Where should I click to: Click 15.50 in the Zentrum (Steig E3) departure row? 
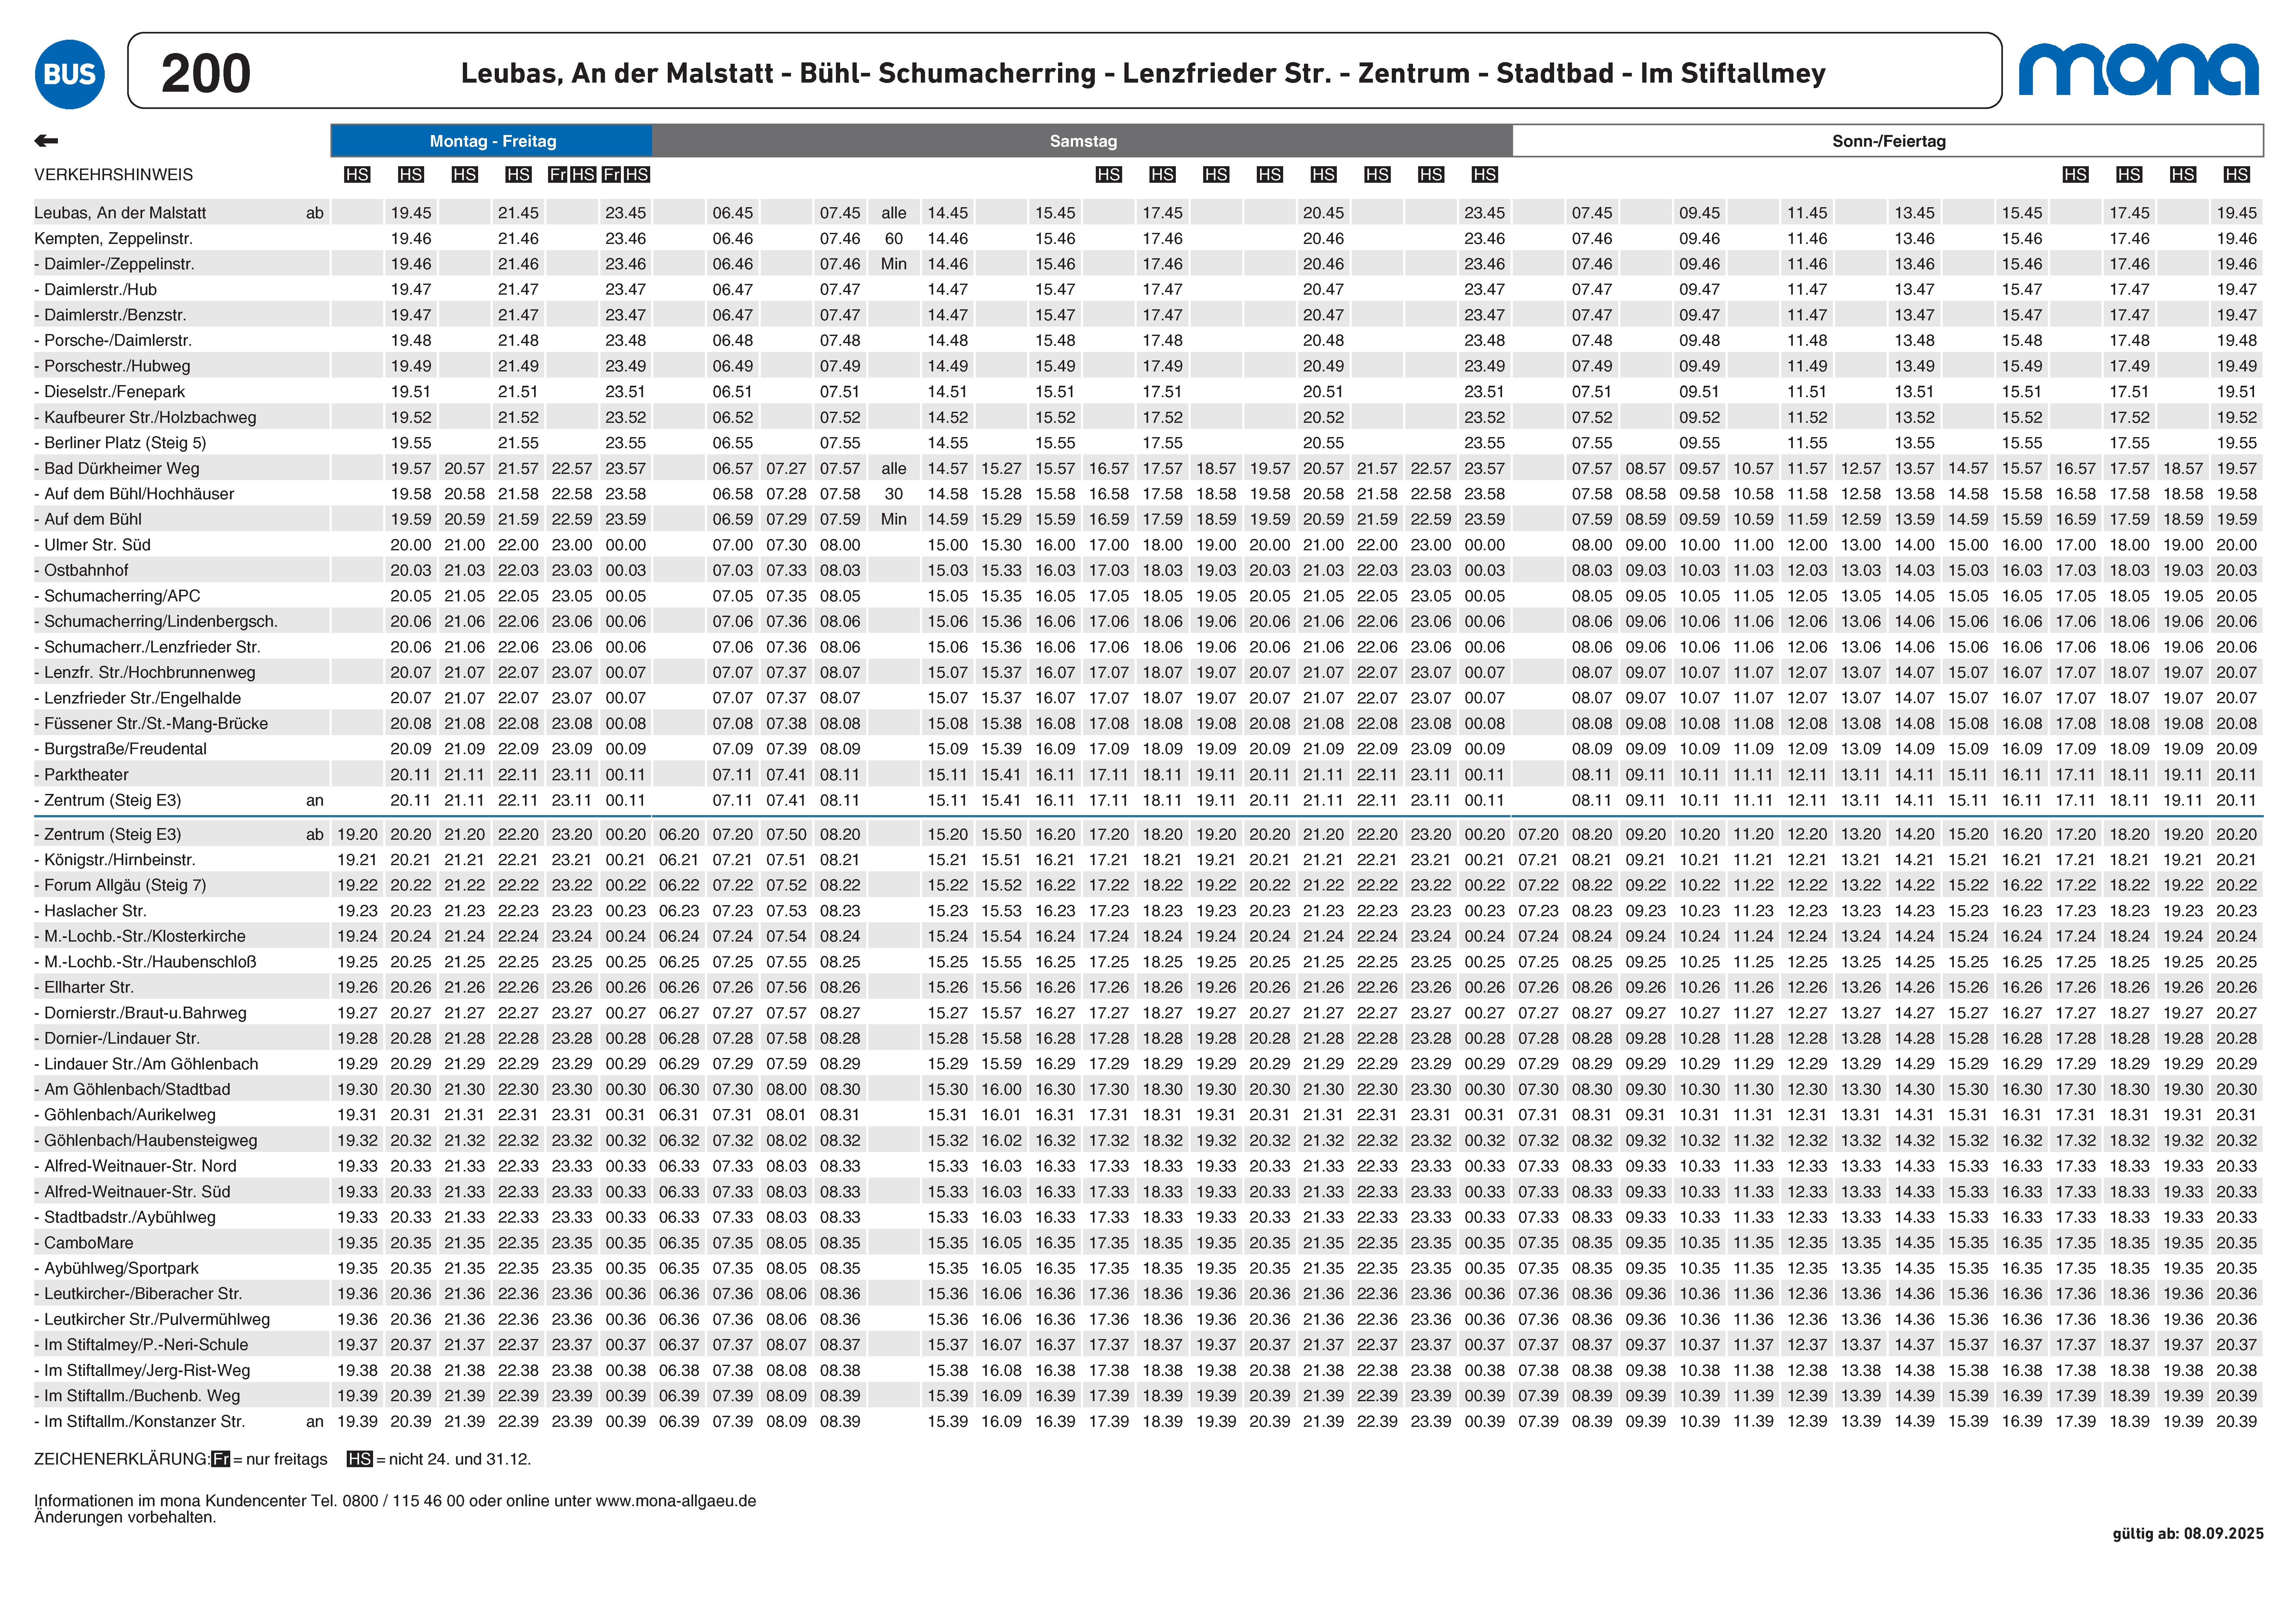[1001, 835]
